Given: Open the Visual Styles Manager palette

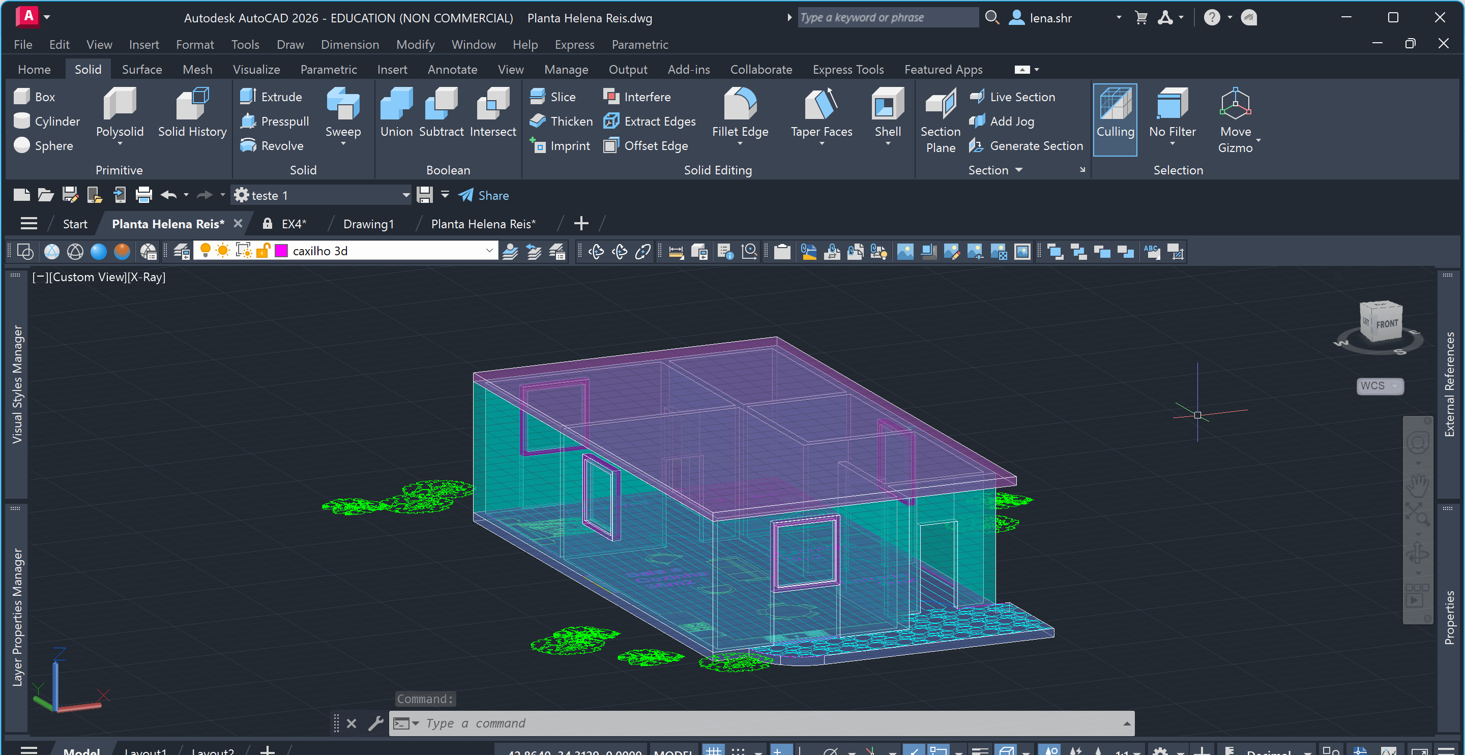Looking at the screenshot, I should 17,384.
